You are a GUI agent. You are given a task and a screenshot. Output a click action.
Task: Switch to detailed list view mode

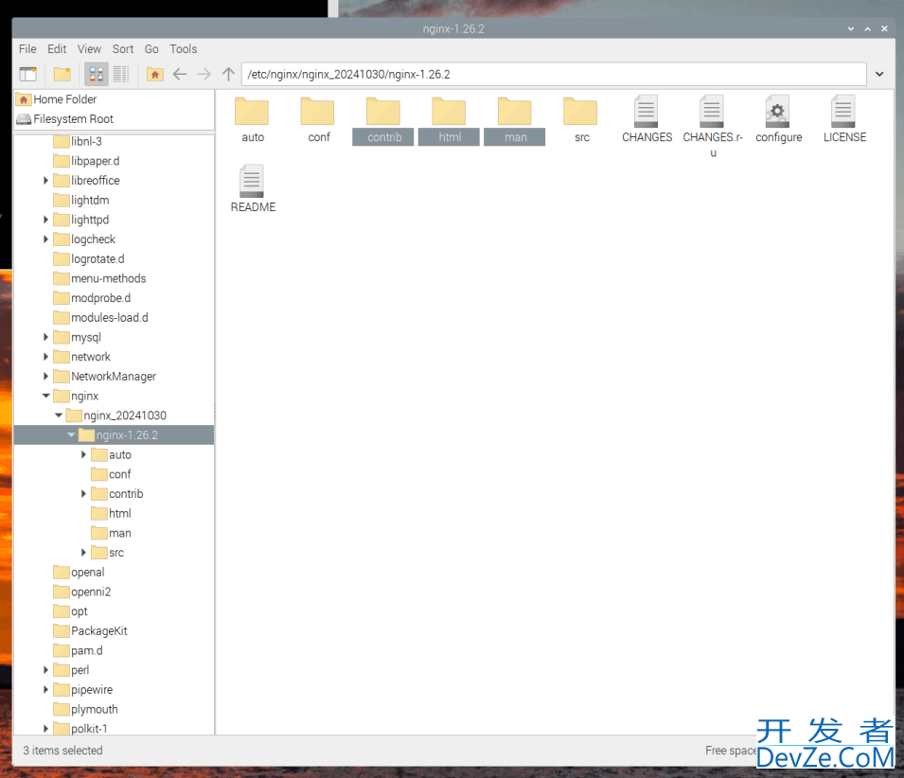[121, 74]
